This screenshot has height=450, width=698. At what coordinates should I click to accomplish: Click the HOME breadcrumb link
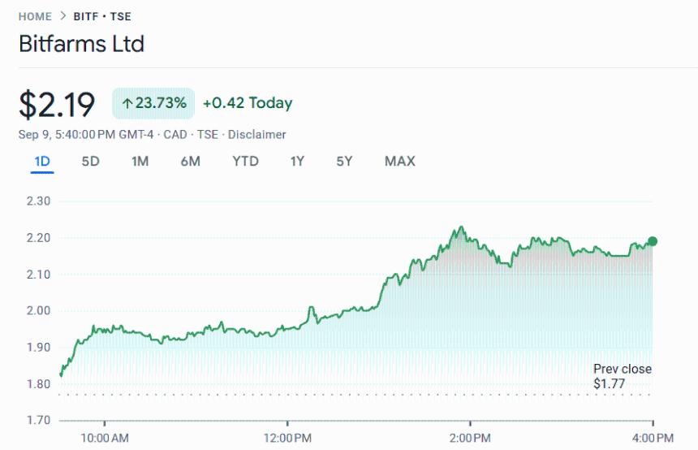pyautogui.click(x=35, y=16)
